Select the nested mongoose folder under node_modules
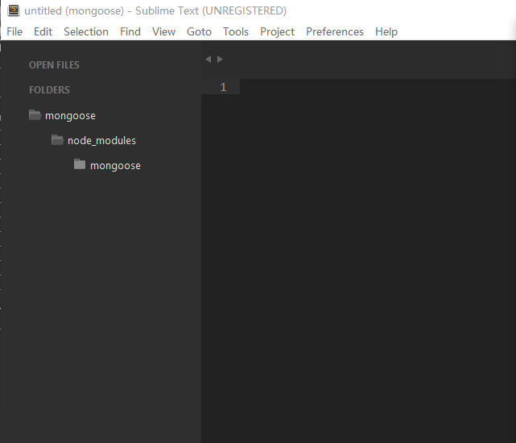The height and width of the screenshot is (443, 516). (x=115, y=166)
